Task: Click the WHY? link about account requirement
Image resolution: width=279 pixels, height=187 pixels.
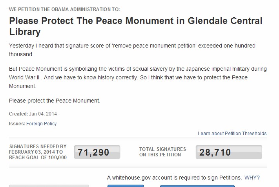Action: tap(252, 178)
